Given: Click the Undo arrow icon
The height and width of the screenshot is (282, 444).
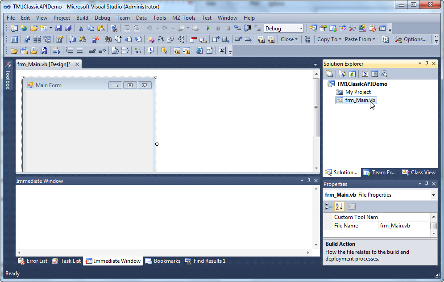Looking at the screenshot, I should click(x=149, y=28).
